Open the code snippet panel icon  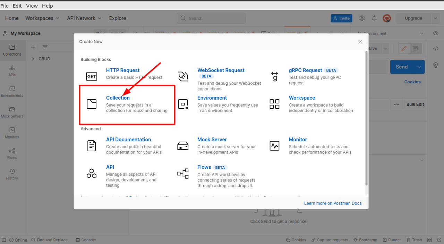(436, 49)
